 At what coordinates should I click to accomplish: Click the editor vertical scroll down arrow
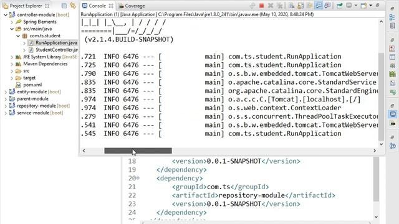(x=376, y=217)
